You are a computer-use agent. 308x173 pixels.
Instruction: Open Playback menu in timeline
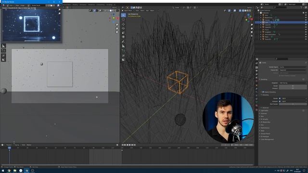pos(9,145)
